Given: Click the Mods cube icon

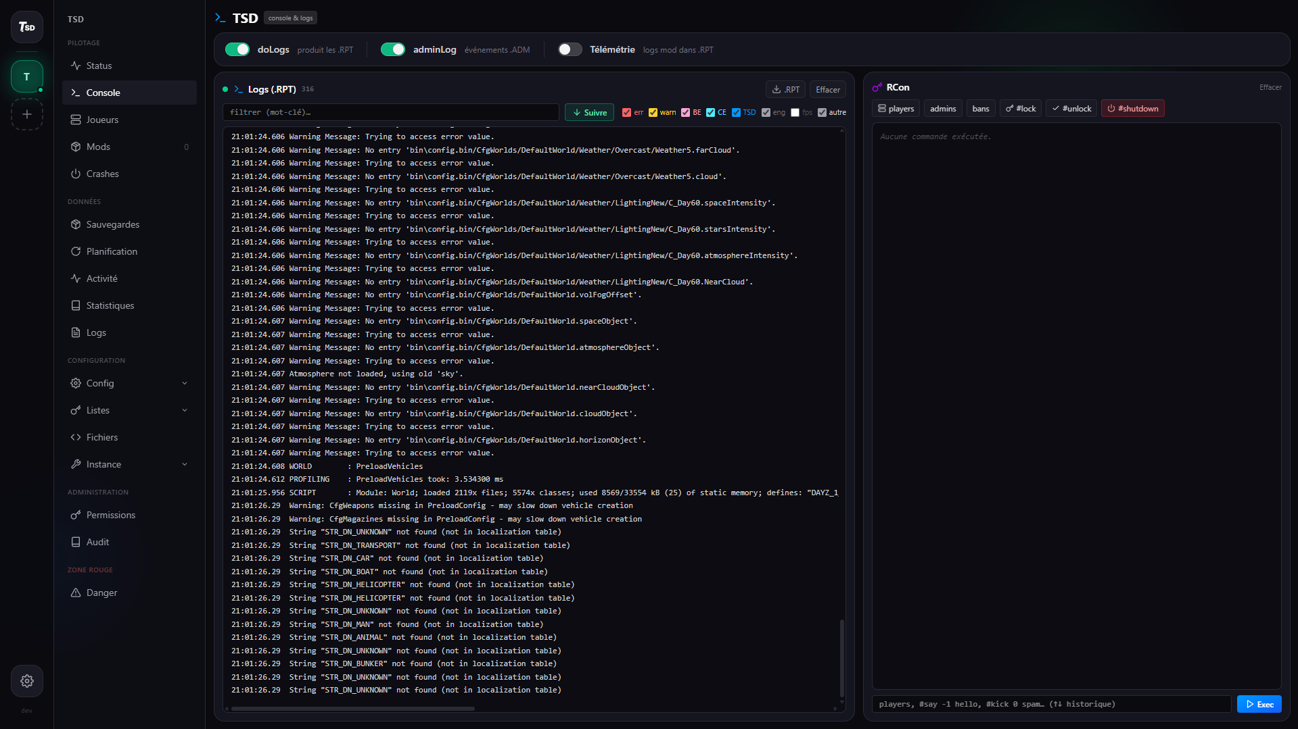Looking at the screenshot, I should click(x=76, y=147).
